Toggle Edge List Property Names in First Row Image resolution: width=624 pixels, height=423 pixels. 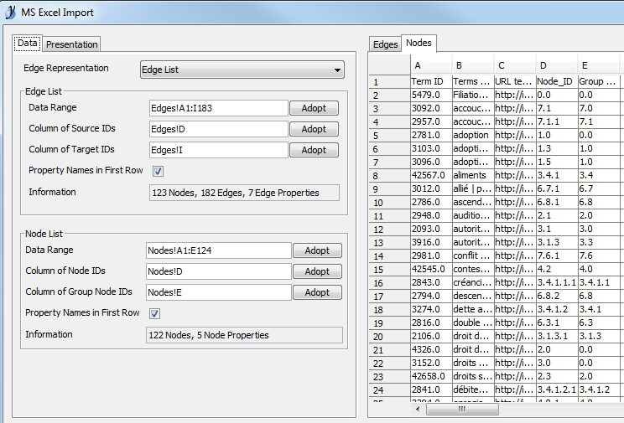pyautogui.click(x=158, y=171)
